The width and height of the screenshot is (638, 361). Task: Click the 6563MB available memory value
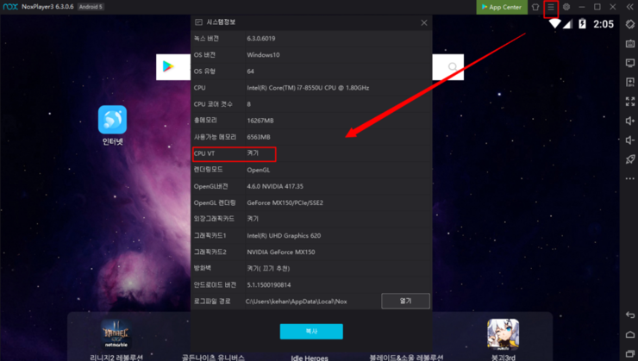[x=259, y=137]
